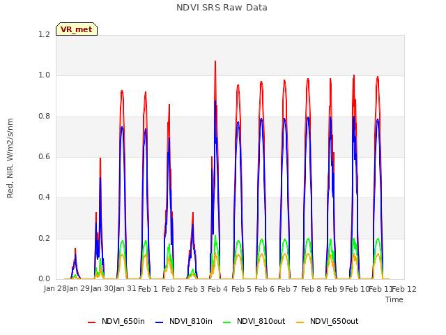Click the 1.2 y-axis tick label

(x=44, y=34)
